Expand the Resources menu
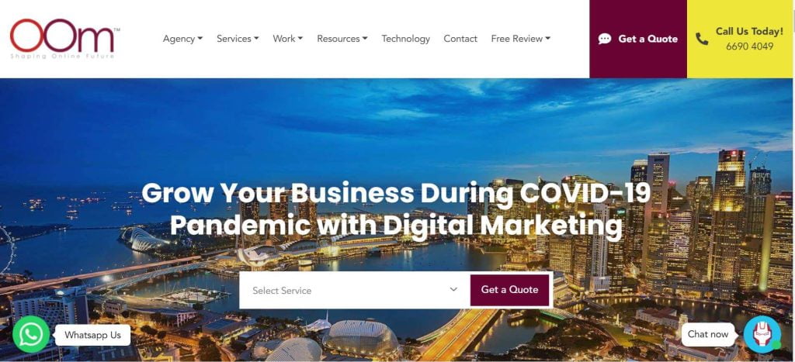Viewport: 795px width, 362px height. point(342,39)
